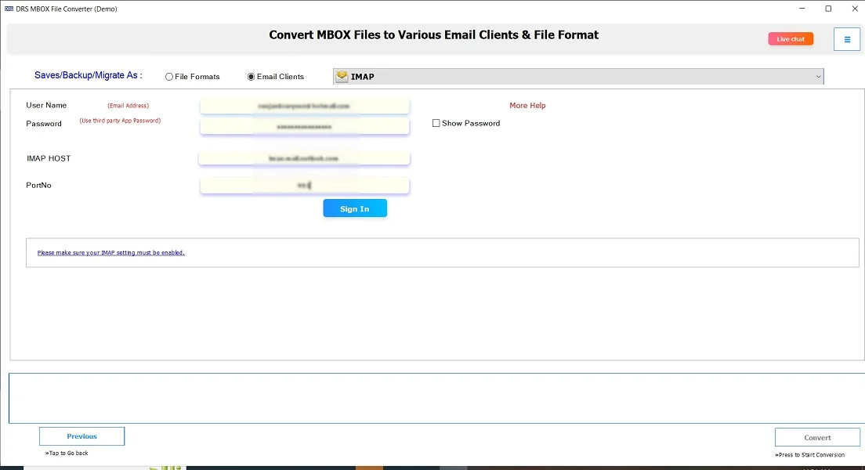Focus the Password entry field
This screenshot has height=470, width=865.
pos(304,126)
